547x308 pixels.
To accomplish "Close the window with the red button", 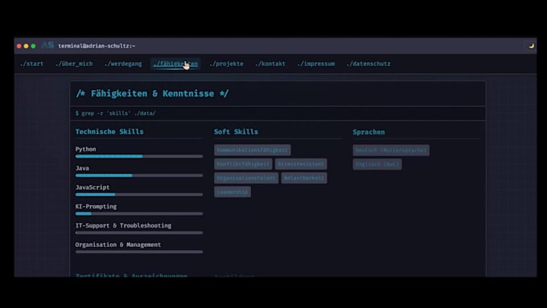I will 19,46.
